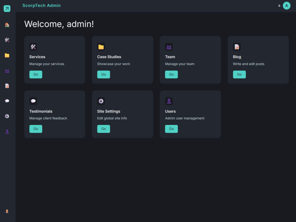
Task: Click 'Showcase your work' description
Action: point(114,64)
